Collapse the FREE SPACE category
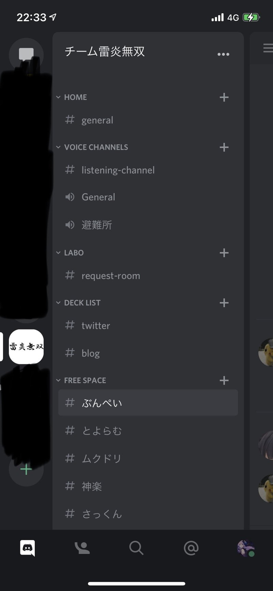The height and width of the screenshot is (591, 273). pyautogui.click(x=83, y=380)
